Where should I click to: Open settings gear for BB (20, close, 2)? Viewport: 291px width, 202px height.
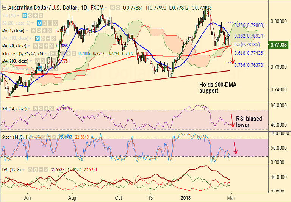(x=45, y=23)
